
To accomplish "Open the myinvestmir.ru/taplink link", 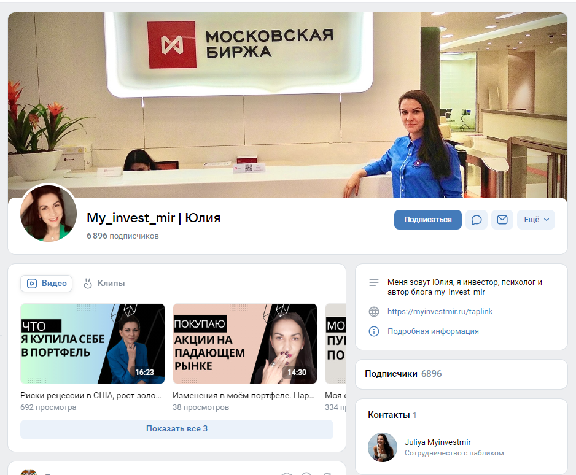I will 440,312.
